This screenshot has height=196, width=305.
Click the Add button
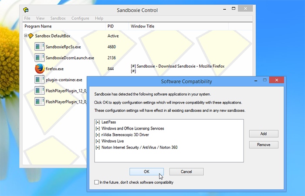point(264,134)
